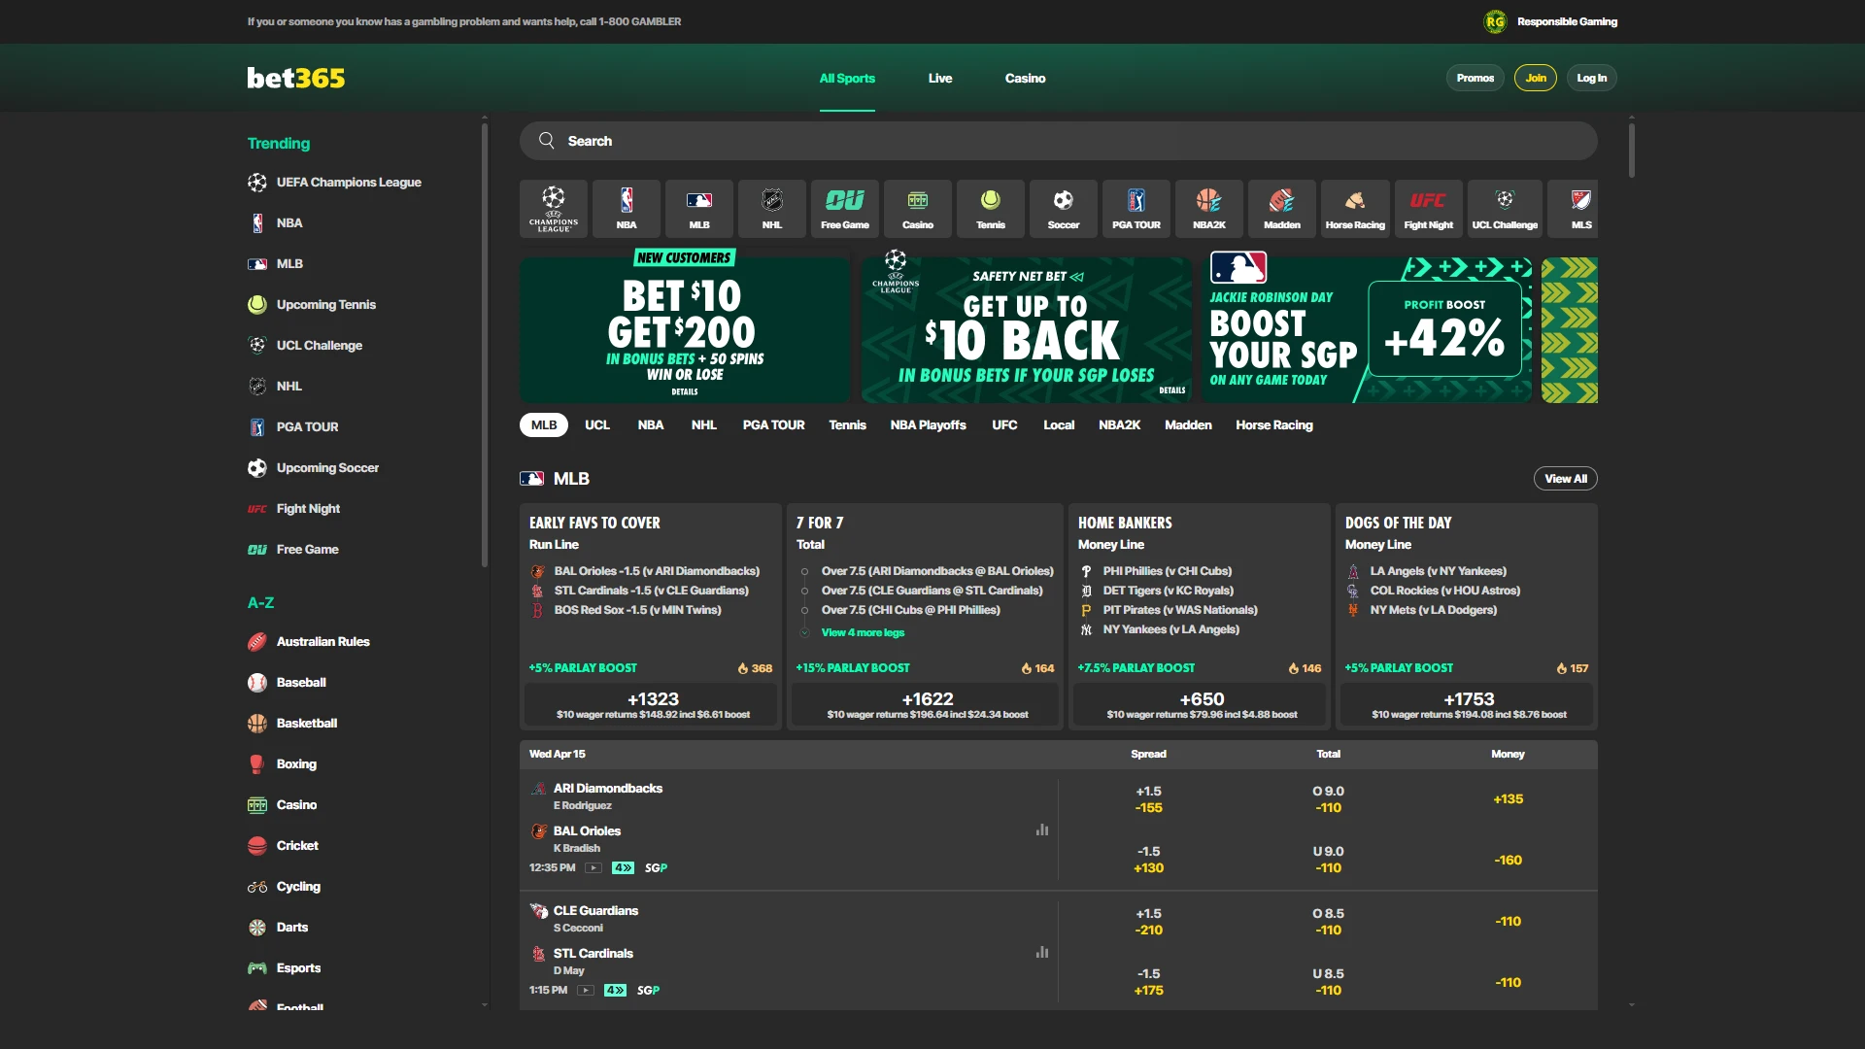This screenshot has width=1865, height=1049.
Task: Open the Soccer sport tile
Action: coord(1064,209)
